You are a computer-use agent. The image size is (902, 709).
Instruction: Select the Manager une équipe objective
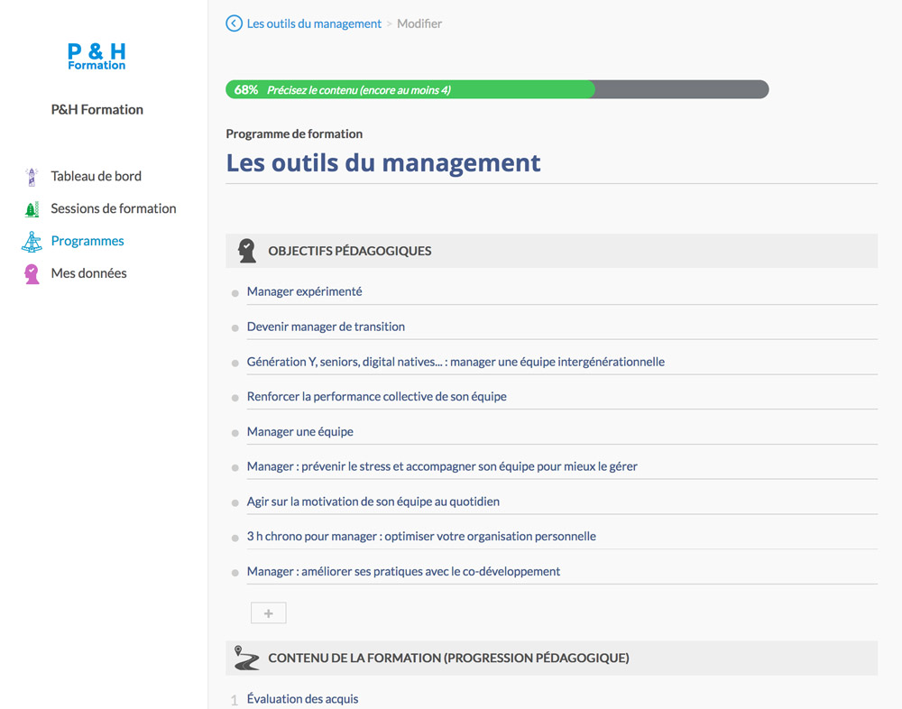[x=299, y=432]
